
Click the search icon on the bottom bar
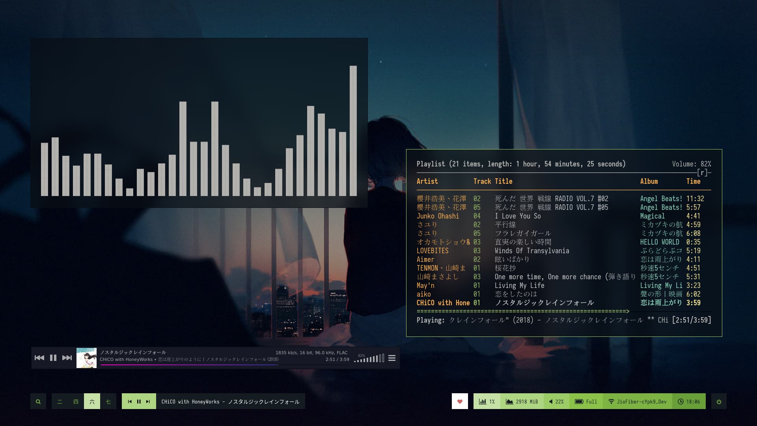pyautogui.click(x=38, y=402)
